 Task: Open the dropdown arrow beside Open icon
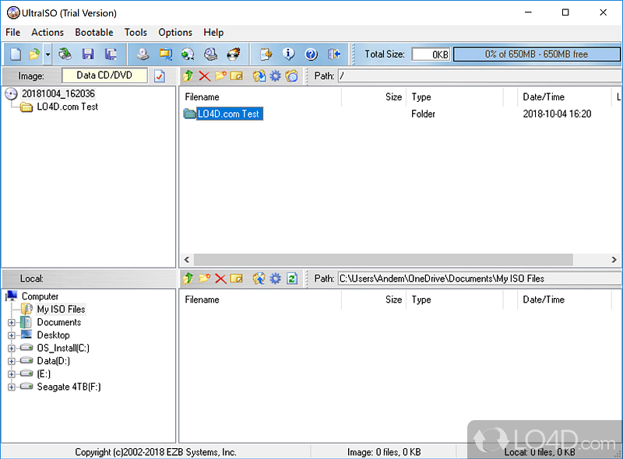click(x=48, y=54)
